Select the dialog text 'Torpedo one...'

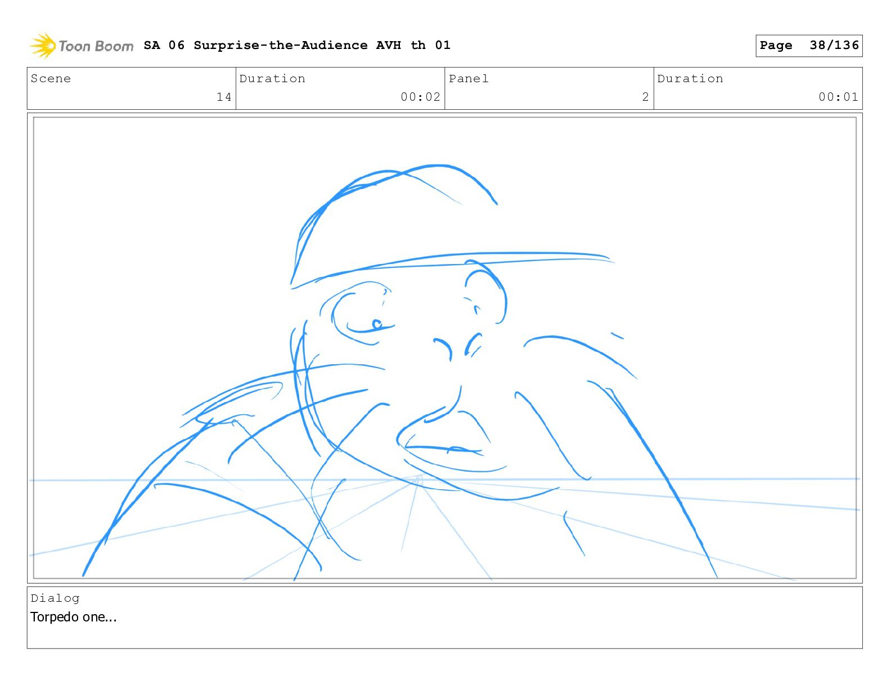(74, 618)
